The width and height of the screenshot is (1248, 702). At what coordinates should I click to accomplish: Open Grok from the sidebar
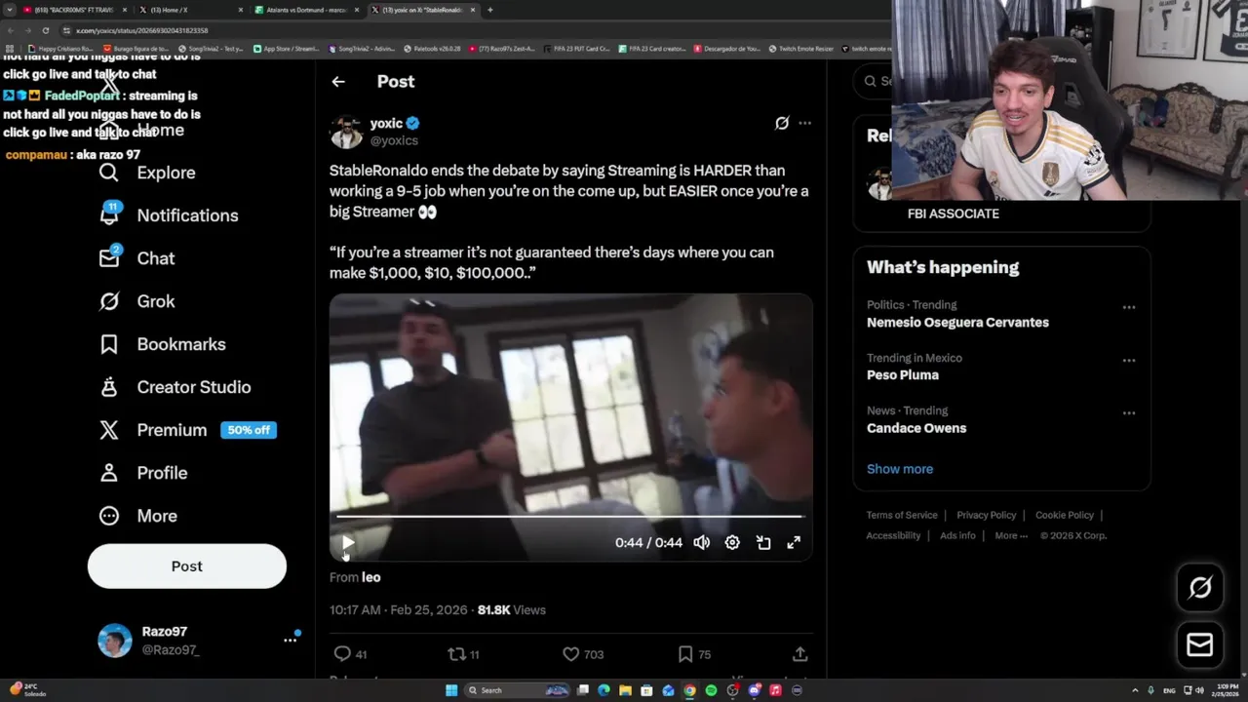pos(136,301)
